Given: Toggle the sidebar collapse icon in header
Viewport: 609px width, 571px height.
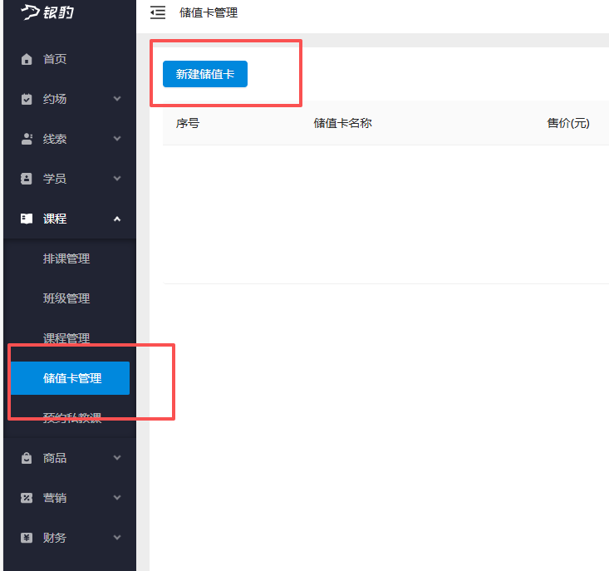Looking at the screenshot, I should tap(157, 12).
